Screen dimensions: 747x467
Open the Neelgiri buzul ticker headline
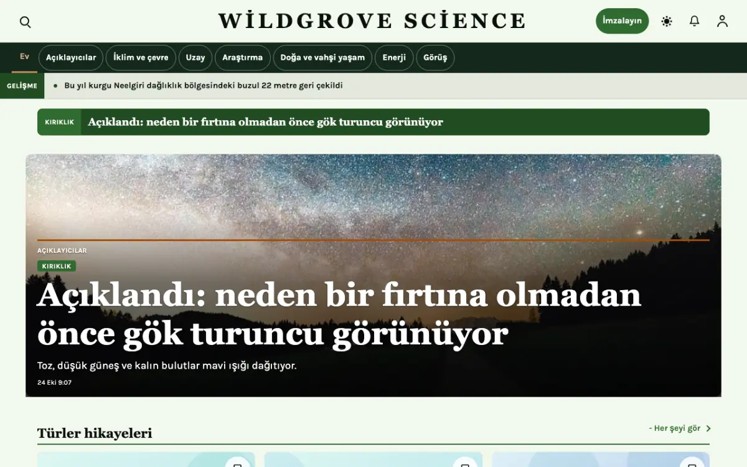[x=204, y=86]
